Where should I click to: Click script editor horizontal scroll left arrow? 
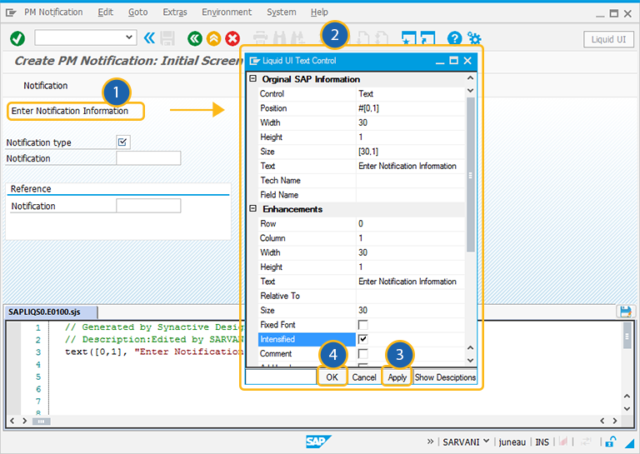tap(12, 421)
